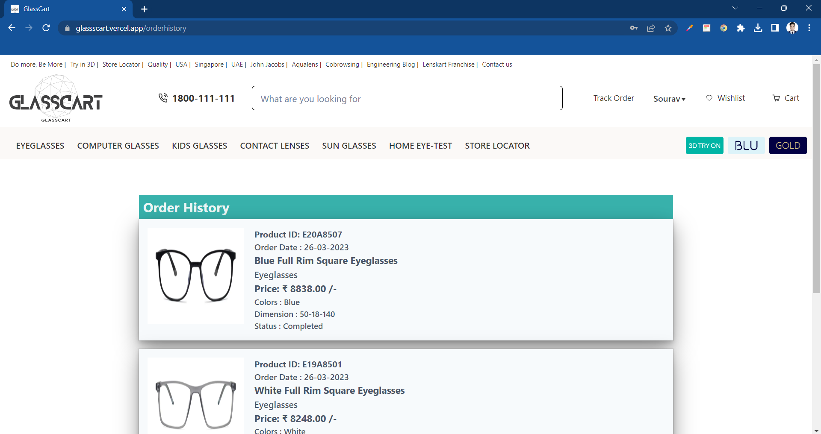Open STORE LOCATOR menu item
Screen dimensions: 821x434
[x=497, y=146]
